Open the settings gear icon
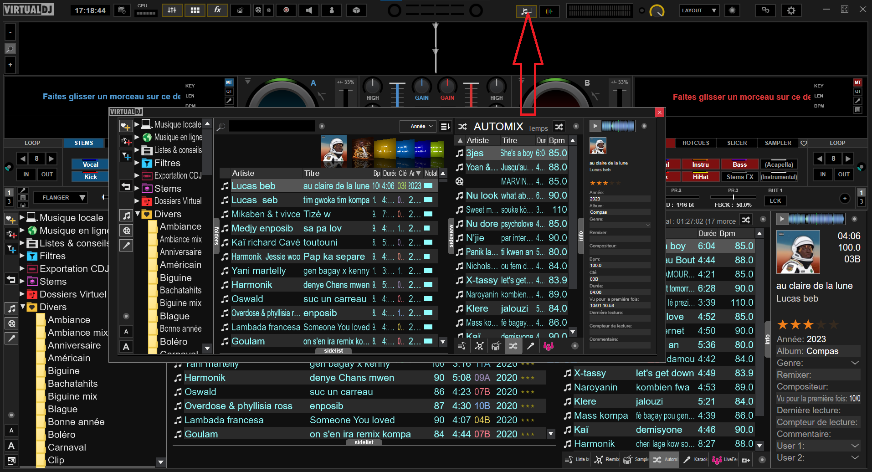 pyautogui.click(x=791, y=10)
